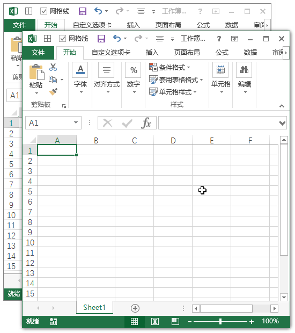The height and width of the screenshot is (333, 295).
Task: Click the Cut scissors icon
Action: [53, 67]
